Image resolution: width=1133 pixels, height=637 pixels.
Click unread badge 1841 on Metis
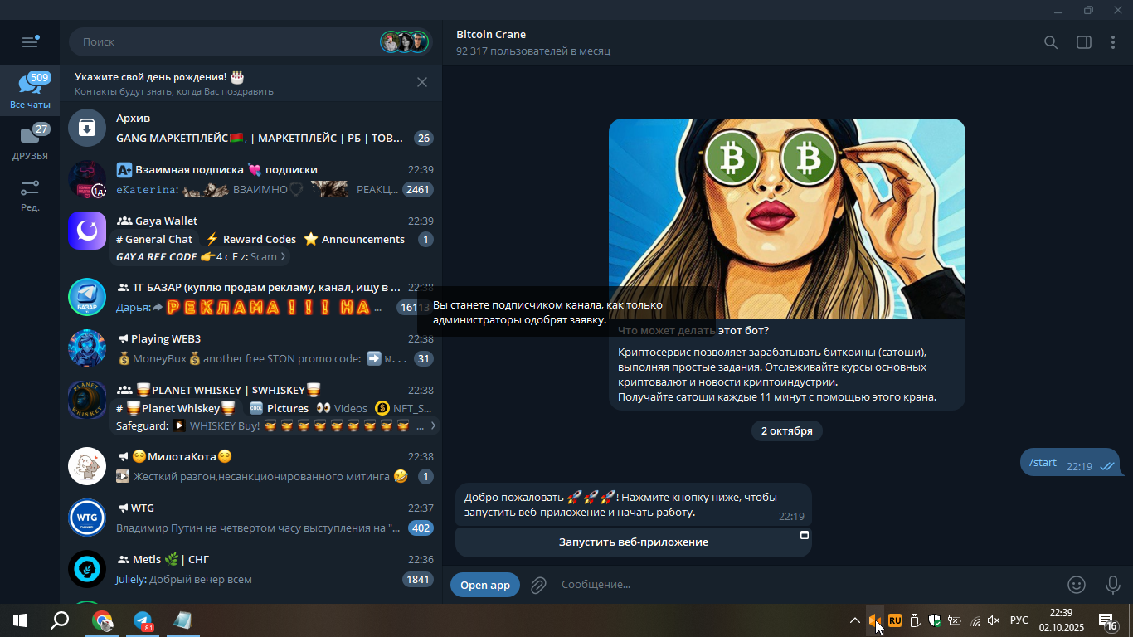tap(418, 580)
